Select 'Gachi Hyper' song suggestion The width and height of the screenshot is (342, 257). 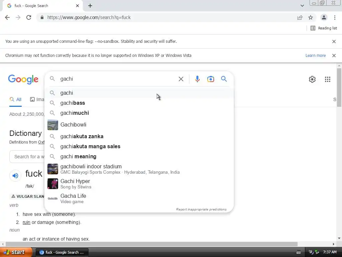click(x=139, y=184)
